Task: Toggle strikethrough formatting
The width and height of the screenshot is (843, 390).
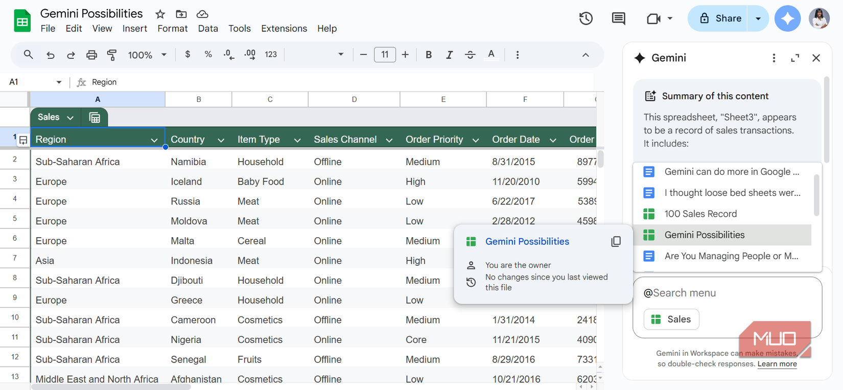Action: (470, 55)
